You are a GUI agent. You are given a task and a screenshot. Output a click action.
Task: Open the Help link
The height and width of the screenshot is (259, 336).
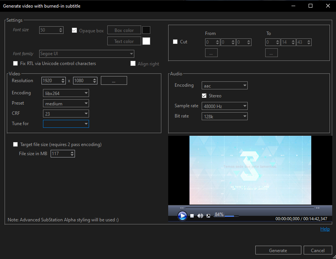pyautogui.click(x=325, y=229)
